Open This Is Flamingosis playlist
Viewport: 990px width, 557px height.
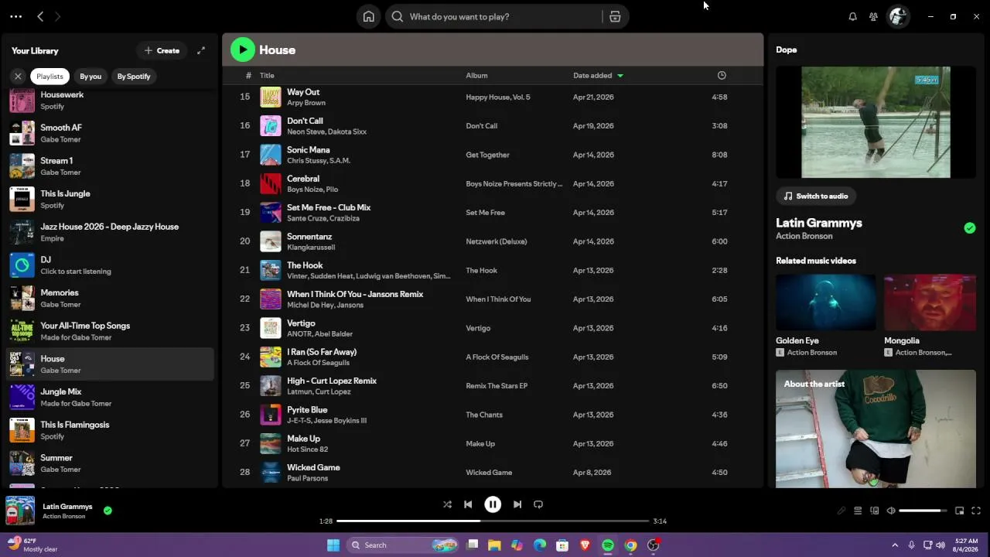tap(110, 430)
